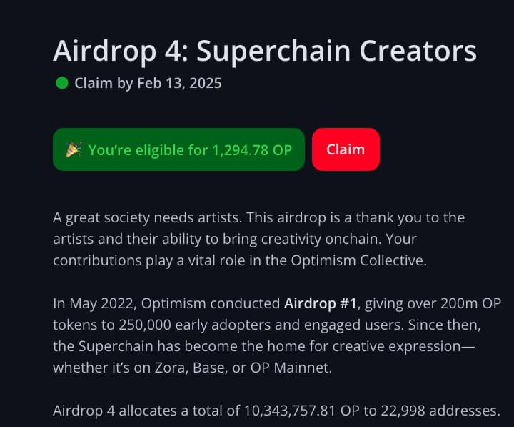Viewport: 514px width, 427px height.
Task: Click the party popper emoji icon
Action: pos(73,149)
